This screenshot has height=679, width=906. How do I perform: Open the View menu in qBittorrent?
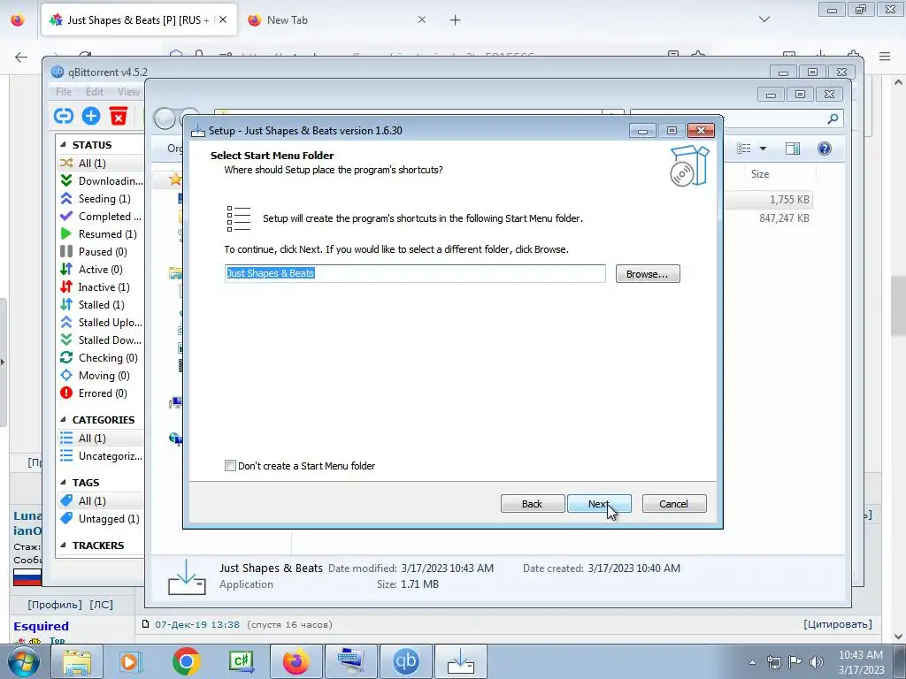[x=128, y=91]
